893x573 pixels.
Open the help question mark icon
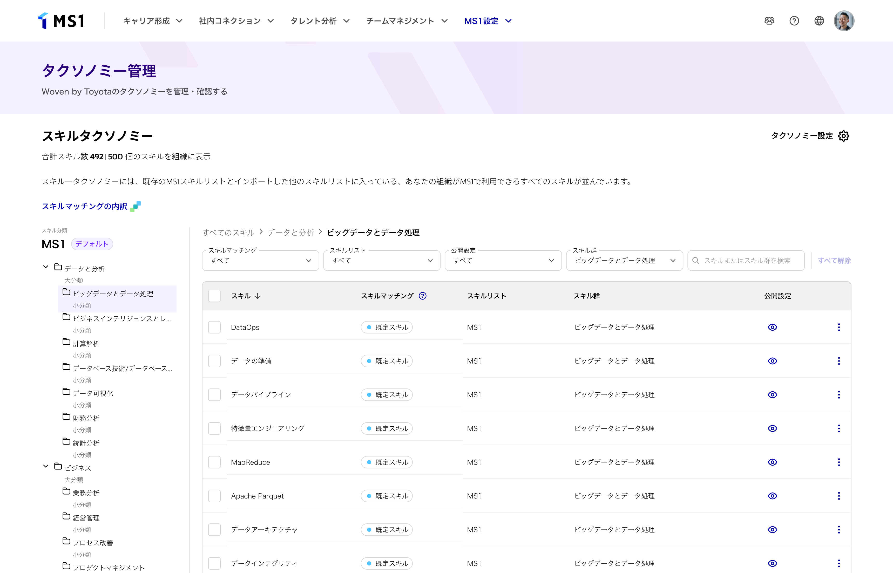pos(794,21)
